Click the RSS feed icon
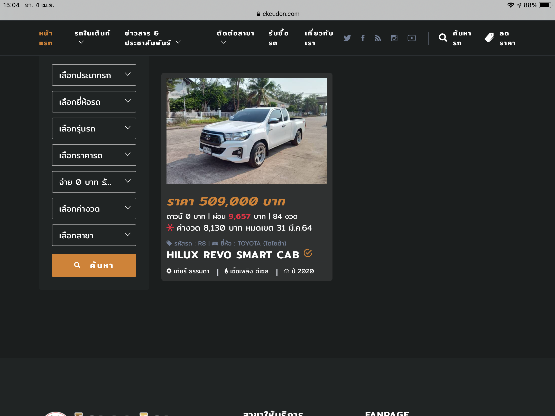 (378, 38)
